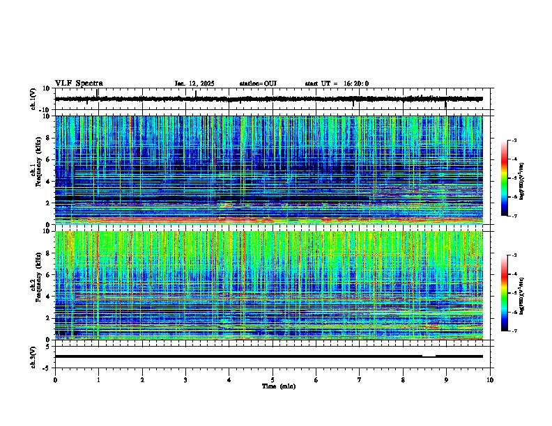Click the lower color bar beside ch.2 spectrogram
Viewport: 552px width, 426px height.
(505, 293)
